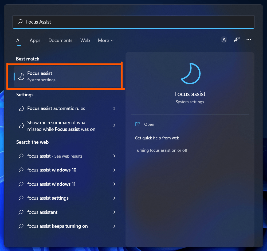Viewport: 267px width, 251px height.
Task: Expand chevron for 'focus assist settings'
Action: pyautogui.click(x=115, y=198)
